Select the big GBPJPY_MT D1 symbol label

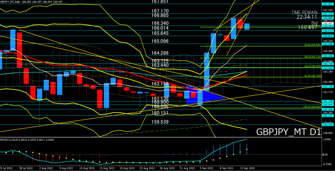(x=289, y=132)
